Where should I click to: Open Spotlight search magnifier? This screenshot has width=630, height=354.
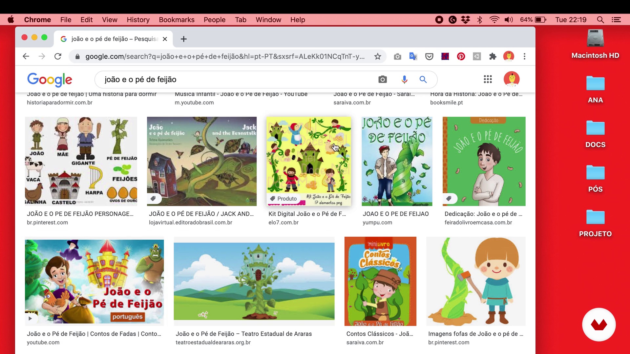click(600, 20)
